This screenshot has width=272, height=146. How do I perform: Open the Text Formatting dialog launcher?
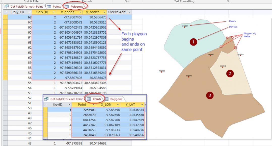[228, 2]
